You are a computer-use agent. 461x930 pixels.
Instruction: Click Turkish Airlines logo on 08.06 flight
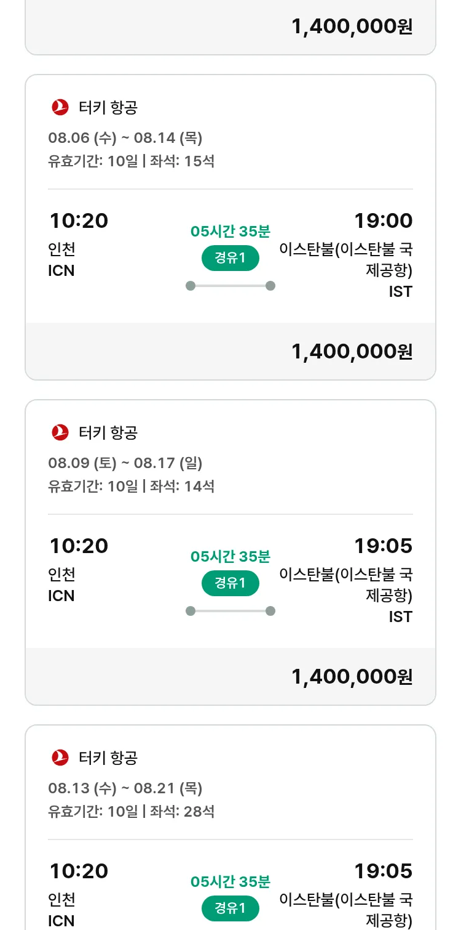[60, 107]
